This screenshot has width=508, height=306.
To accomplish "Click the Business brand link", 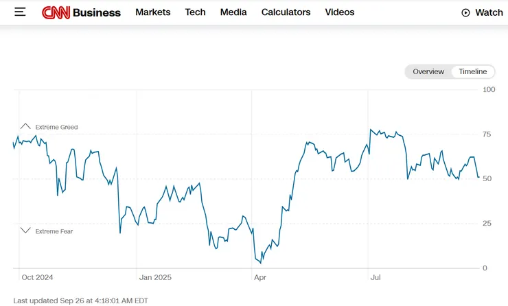I will (x=97, y=12).
